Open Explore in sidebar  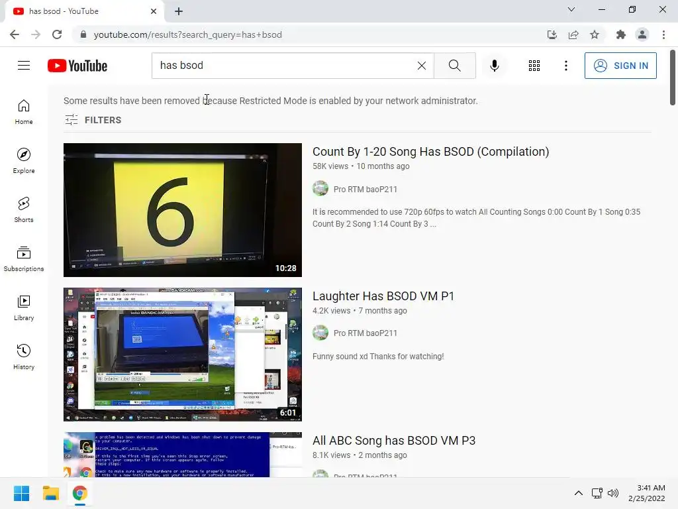click(24, 161)
